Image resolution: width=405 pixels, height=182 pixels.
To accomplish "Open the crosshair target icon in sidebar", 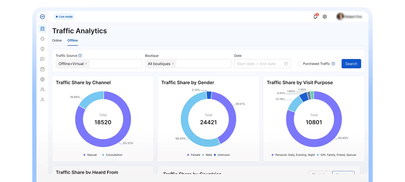I will pos(42,39).
